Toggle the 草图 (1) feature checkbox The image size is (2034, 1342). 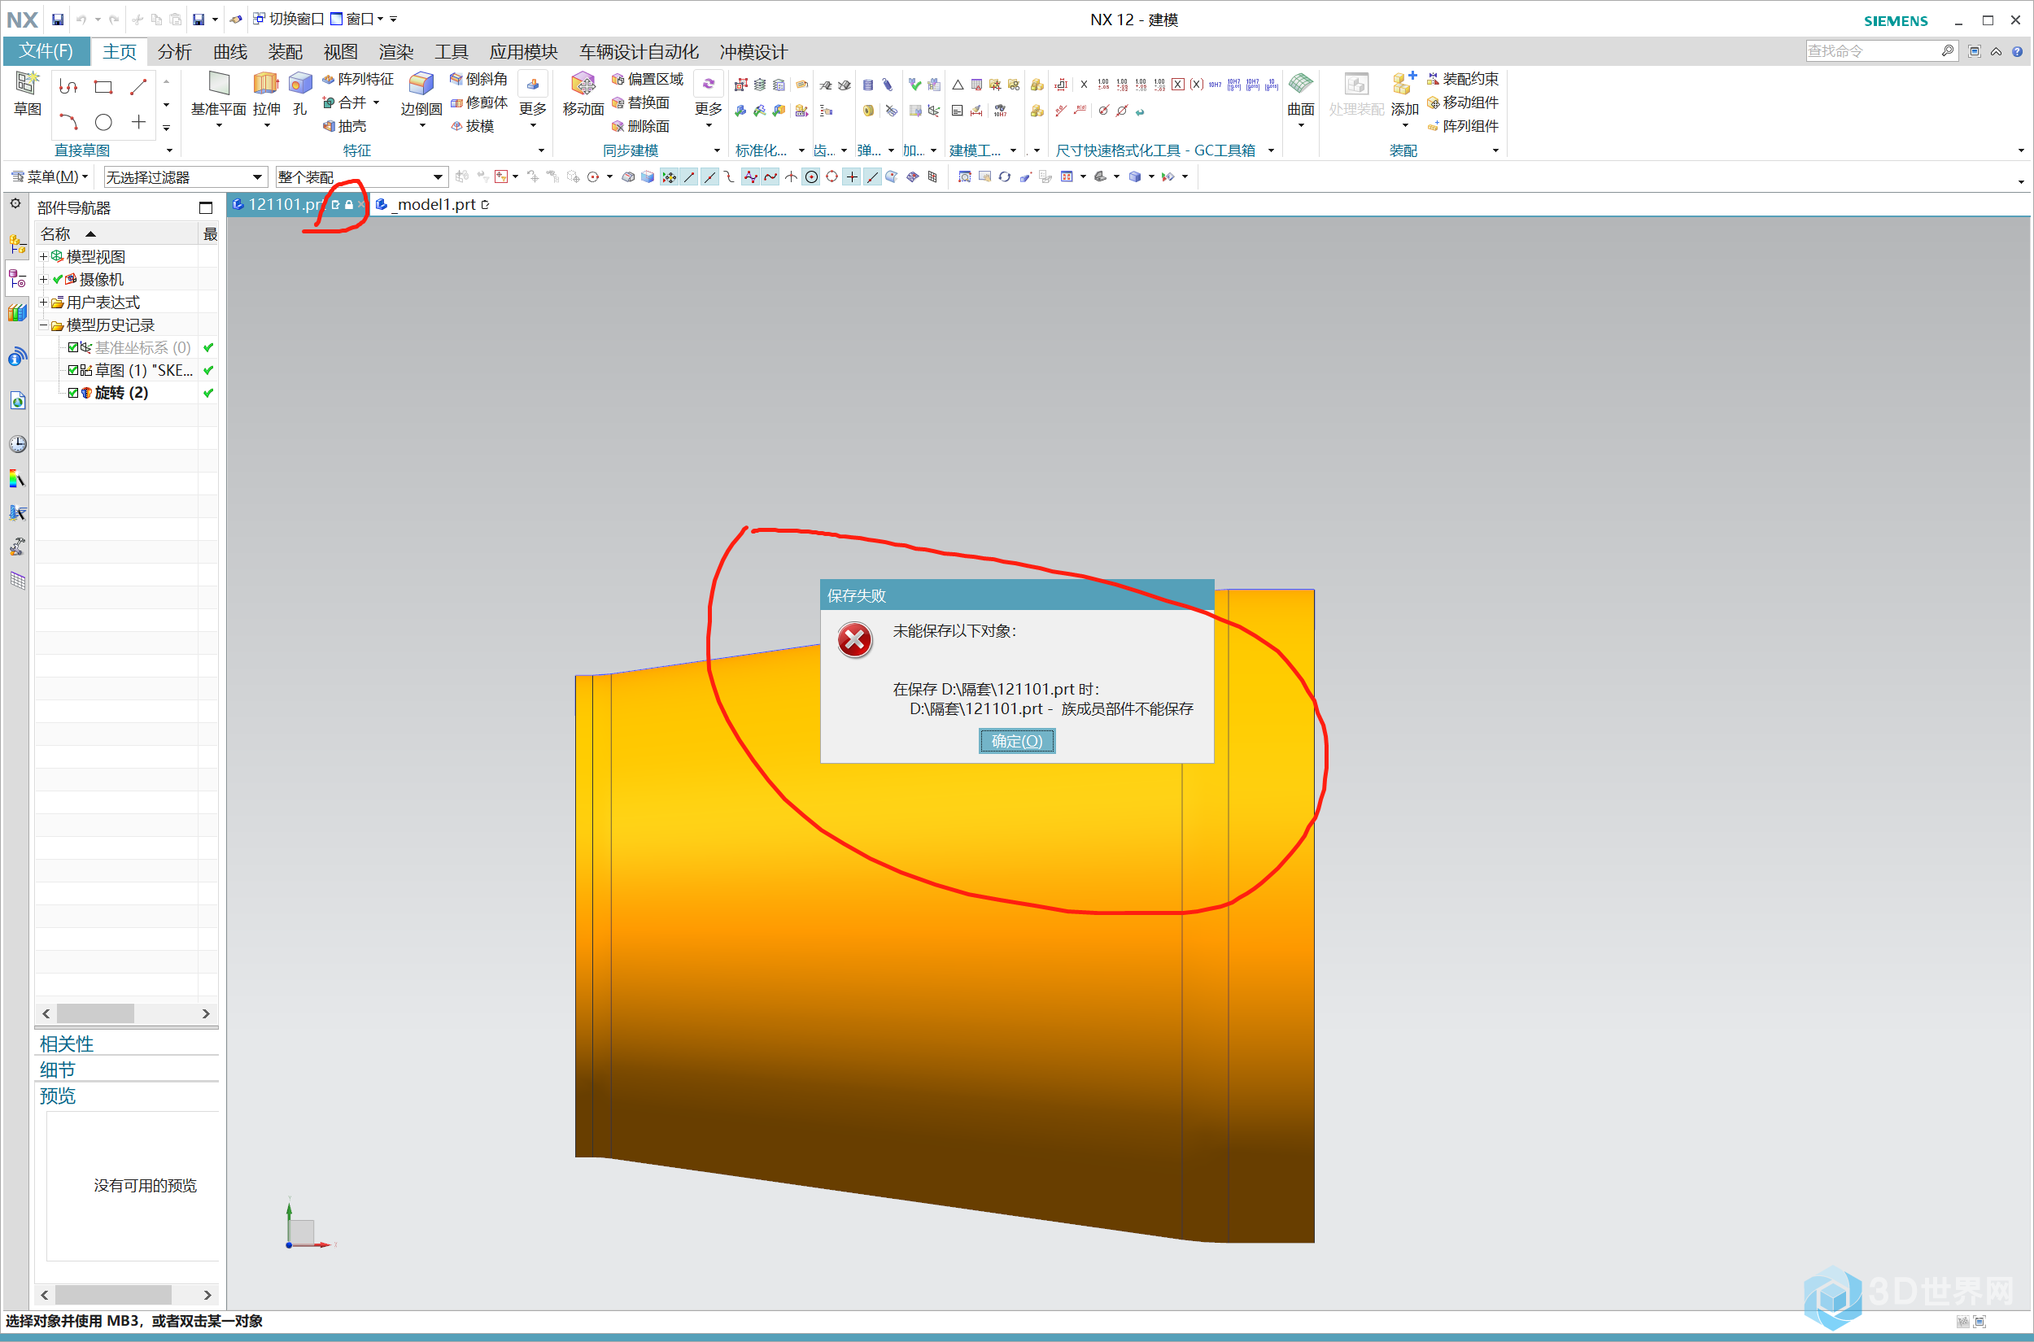click(72, 371)
